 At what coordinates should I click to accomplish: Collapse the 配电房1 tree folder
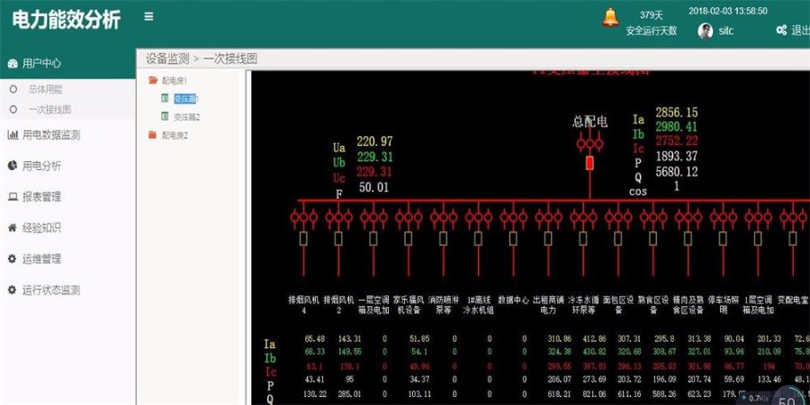(153, 81)
